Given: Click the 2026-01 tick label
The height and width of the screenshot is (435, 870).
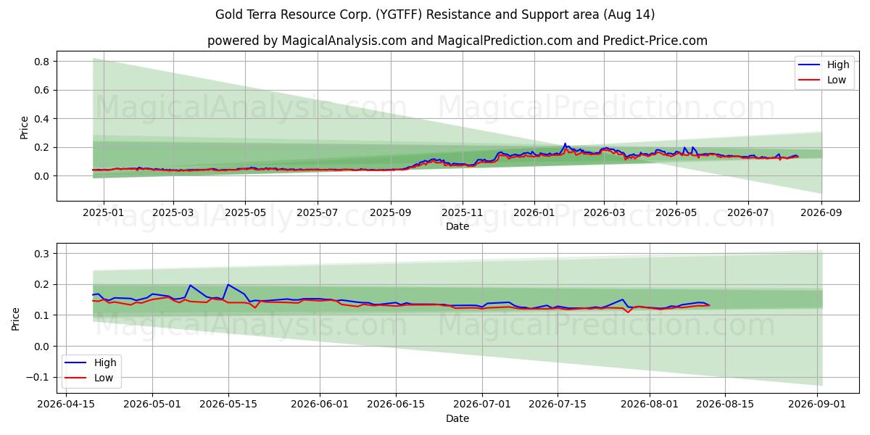Looking at the screenshot, I should (x=534, y=212).
